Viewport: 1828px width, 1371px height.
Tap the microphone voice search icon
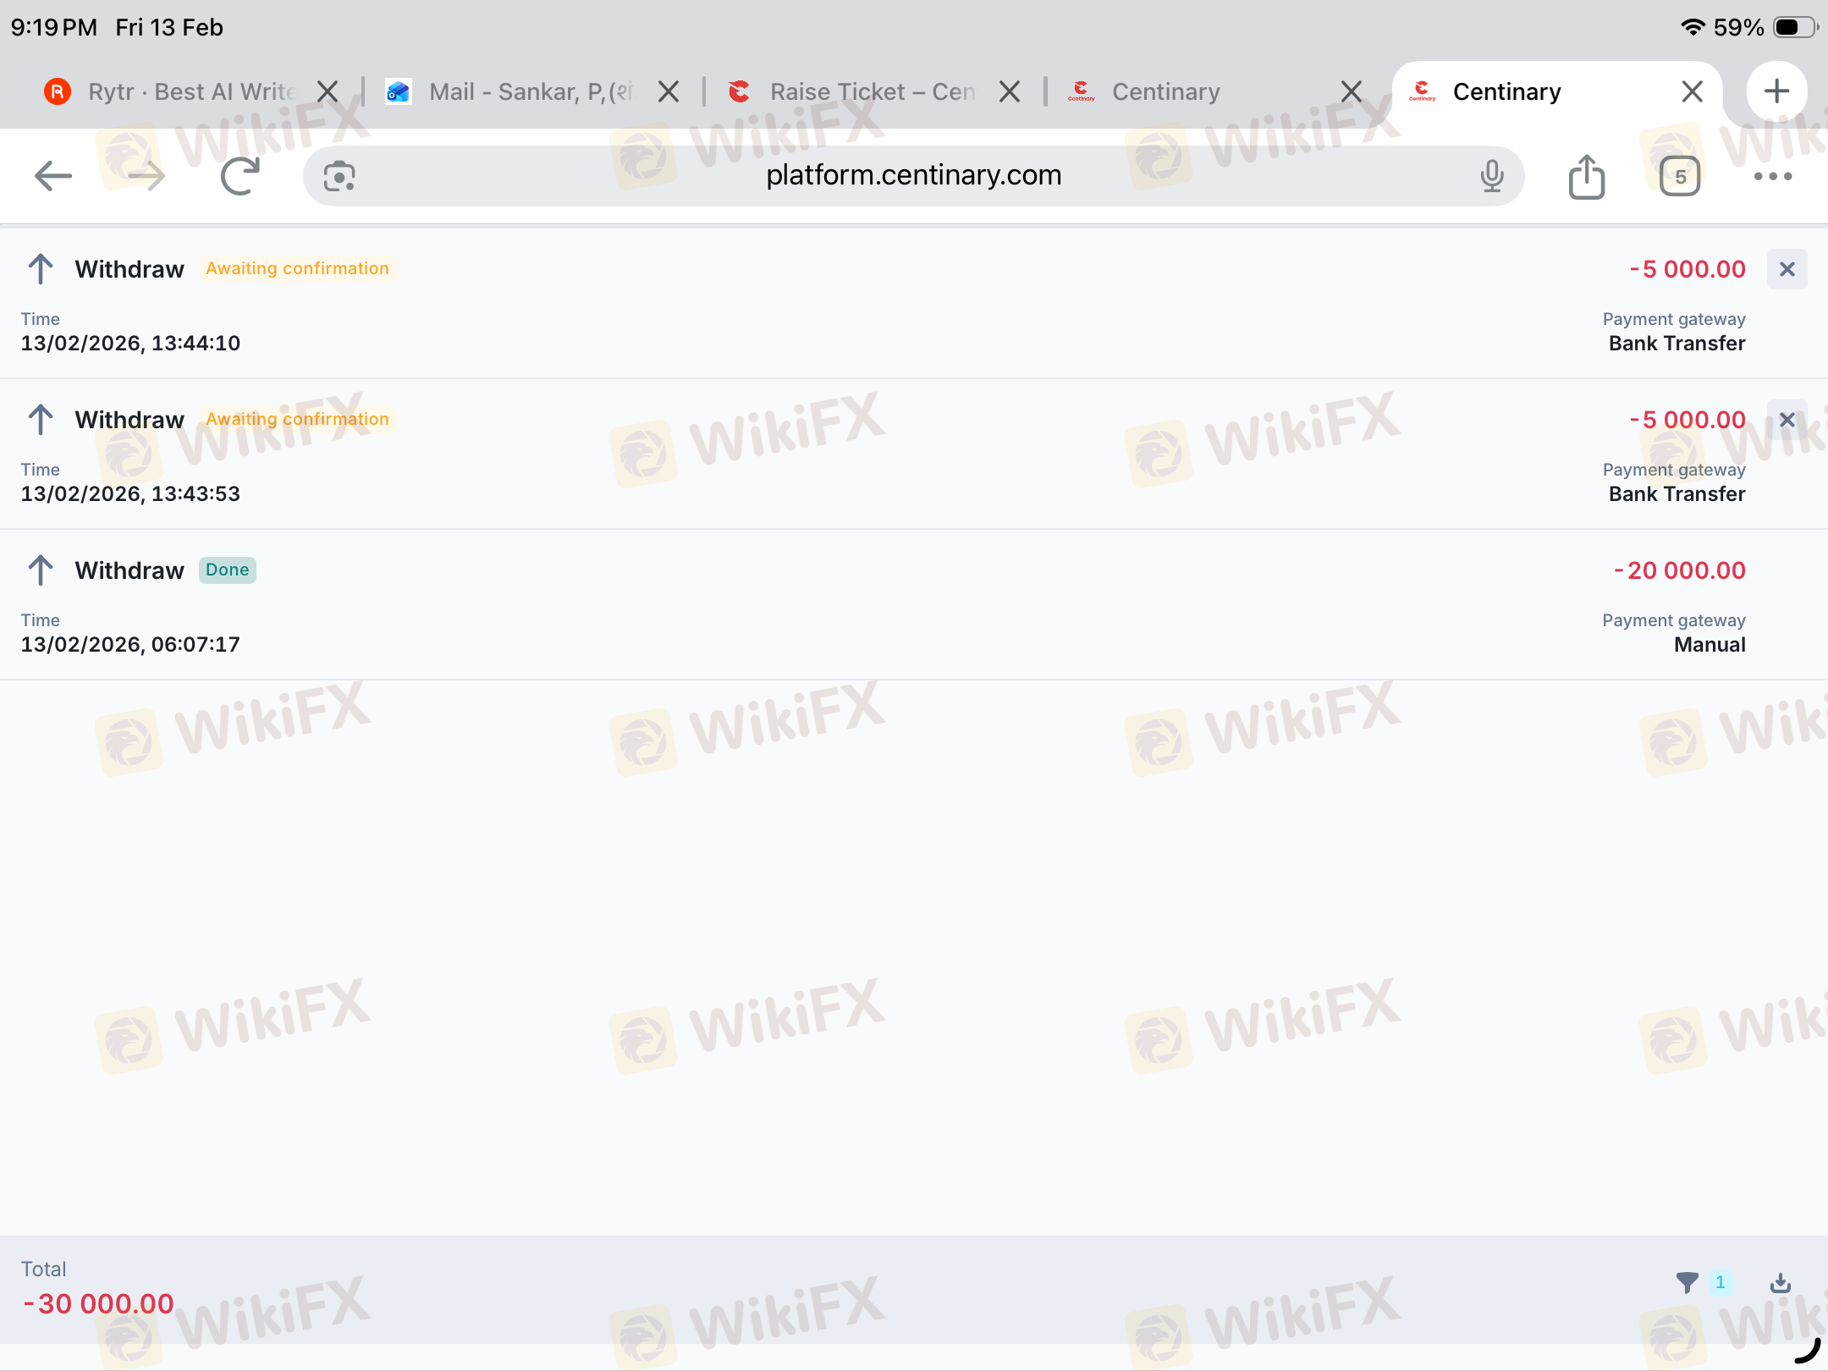point(1492,176)
